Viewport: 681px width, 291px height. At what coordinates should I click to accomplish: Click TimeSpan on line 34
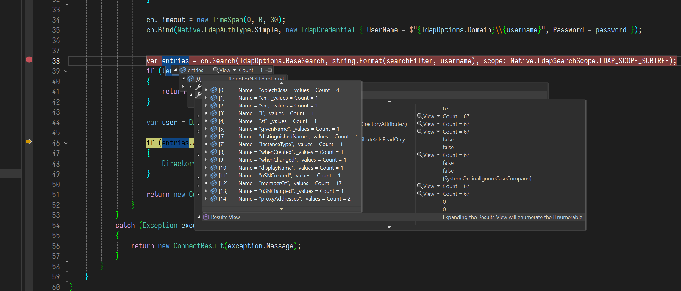pos(228,20)
